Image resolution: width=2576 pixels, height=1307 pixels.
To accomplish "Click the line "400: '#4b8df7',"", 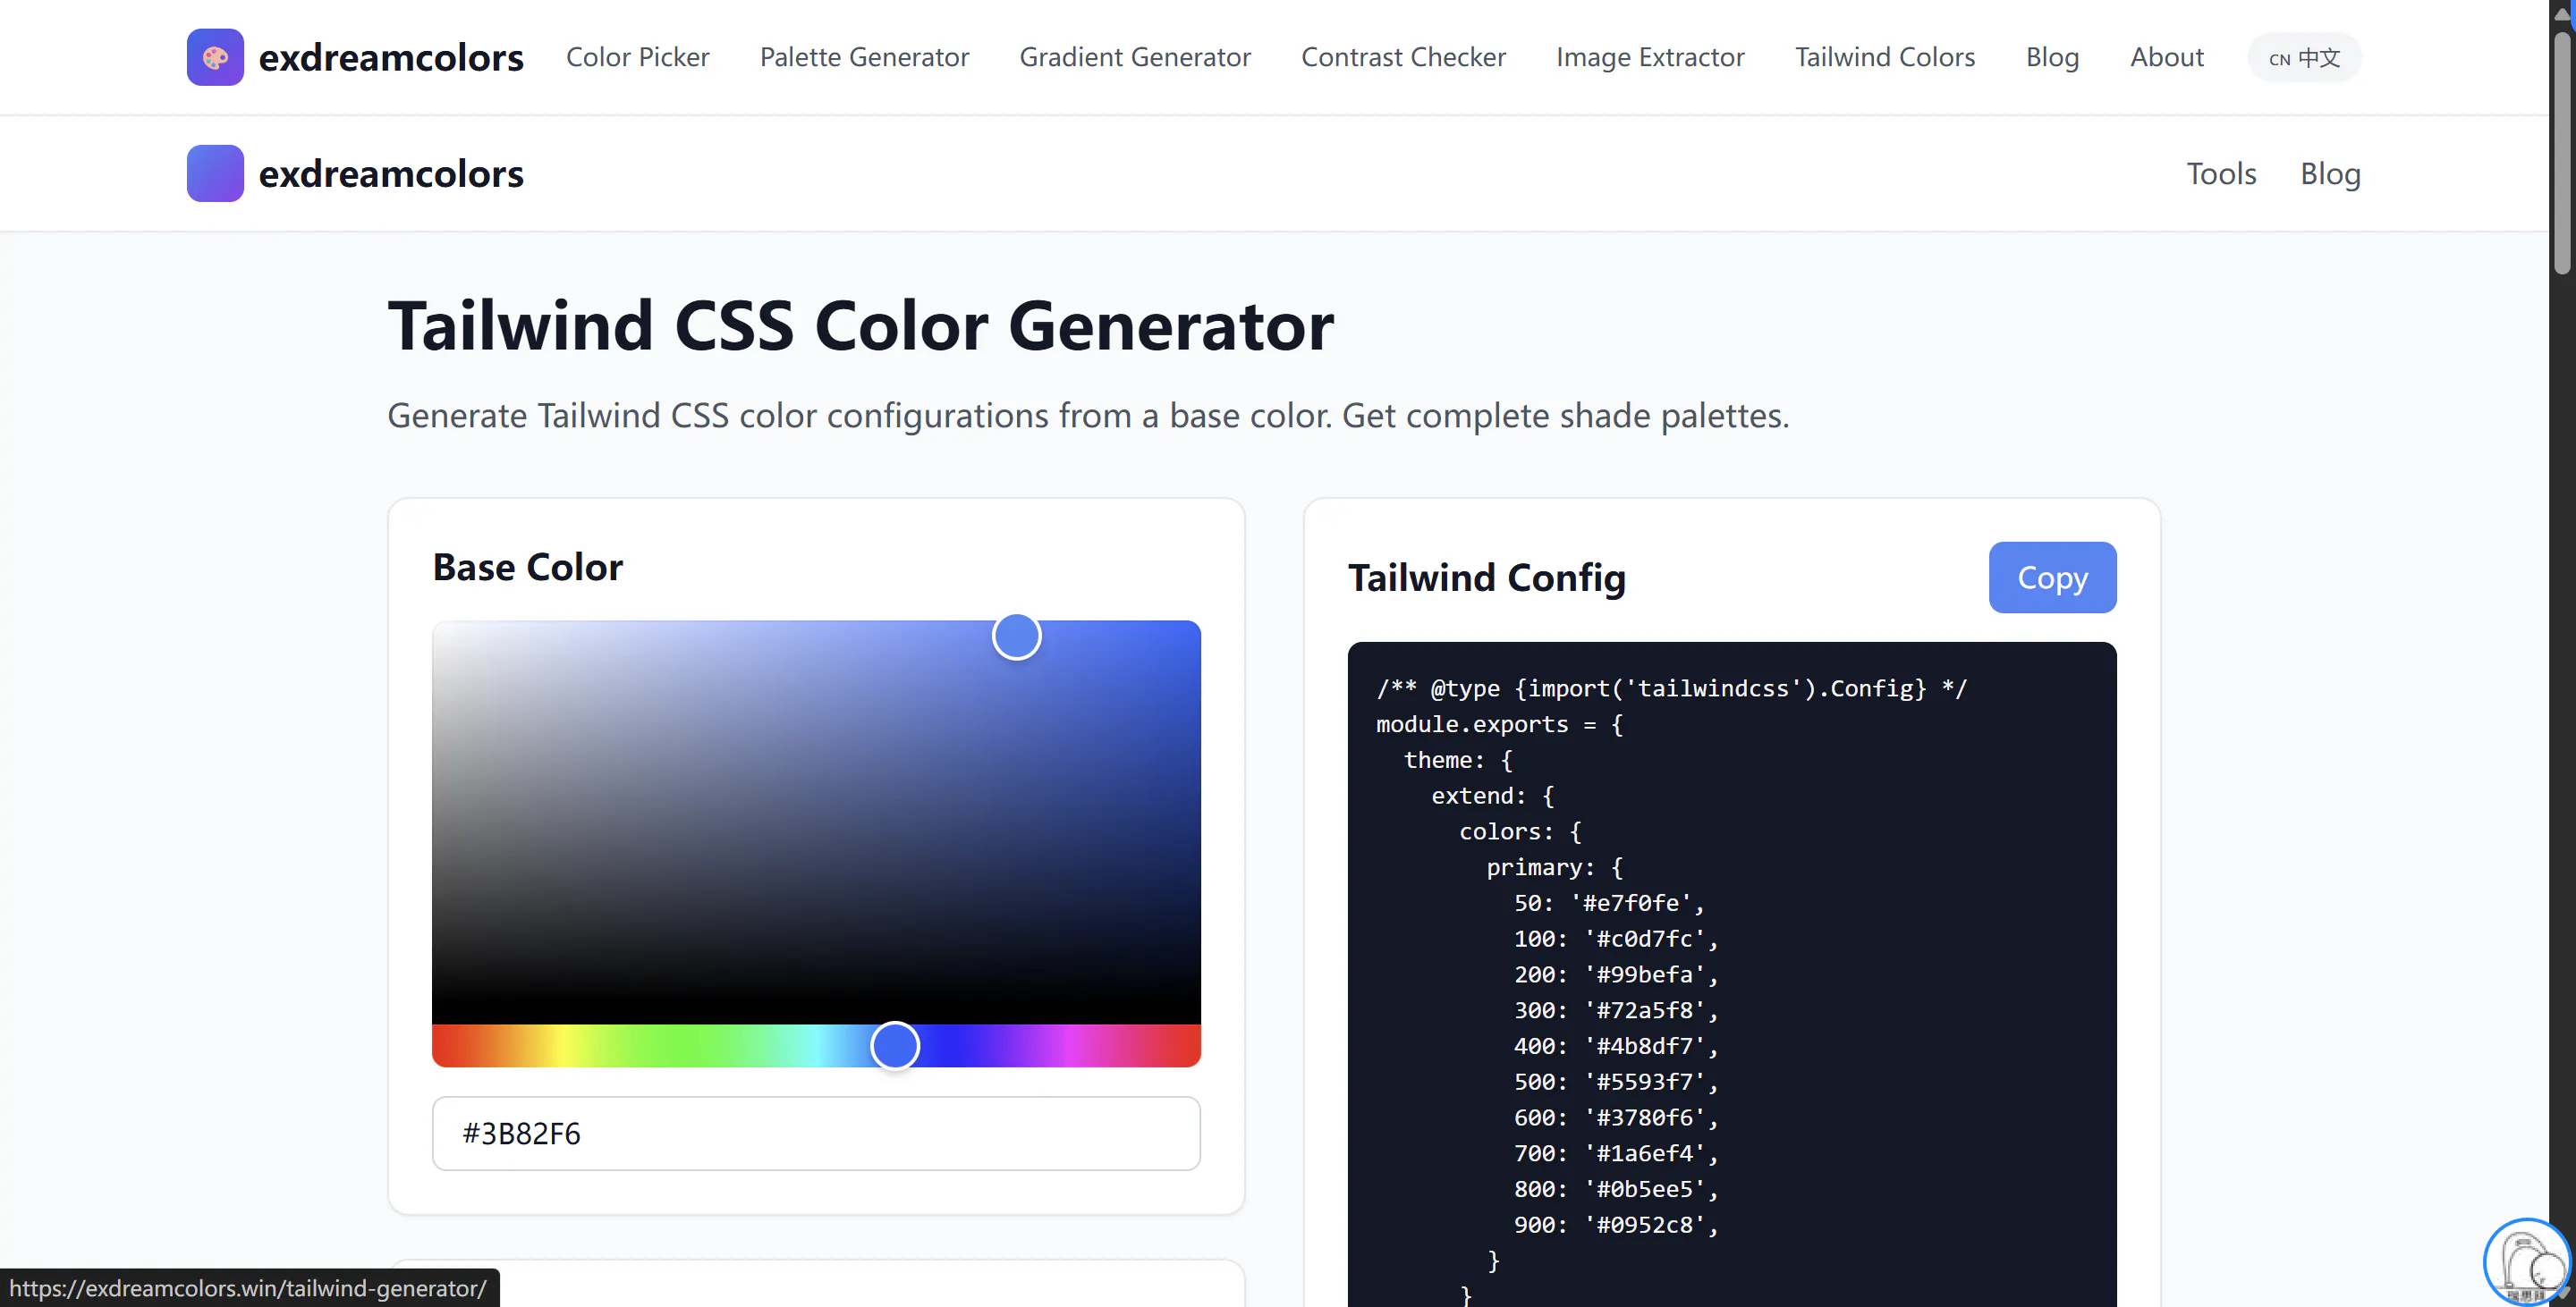I will [x=1616, y=1046].
